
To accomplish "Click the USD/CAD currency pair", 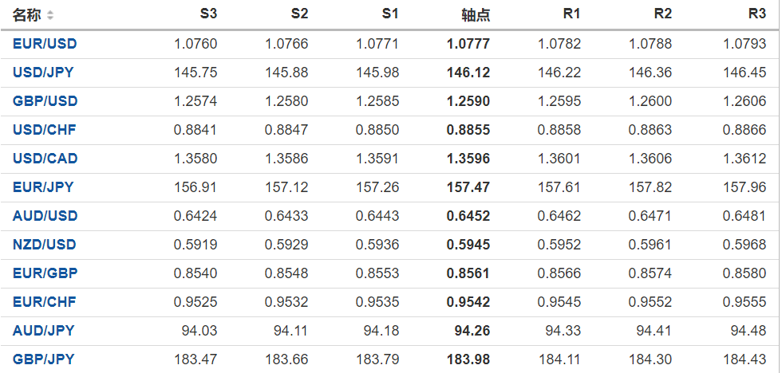I will [x=45, y=159].
